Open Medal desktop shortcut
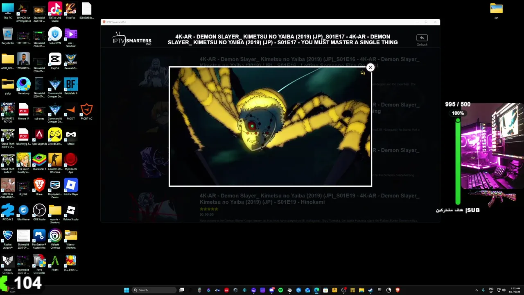The width and height of the screenshot is (524, 295). 71,137
